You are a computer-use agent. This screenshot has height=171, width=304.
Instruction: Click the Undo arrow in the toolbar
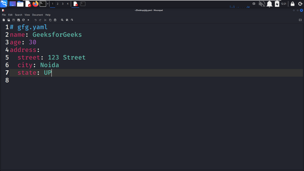click(35, 20)
